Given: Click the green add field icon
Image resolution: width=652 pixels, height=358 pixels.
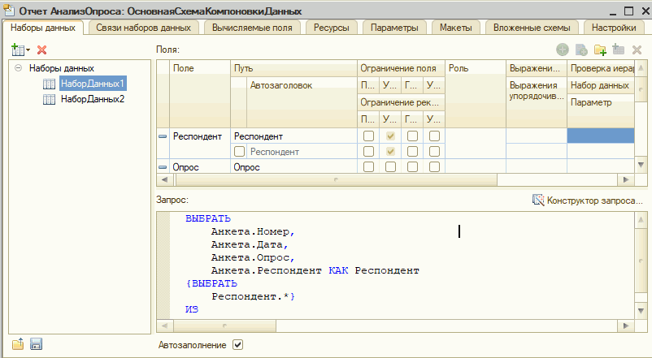Looking at the screenshot, I should coord(563,50).
